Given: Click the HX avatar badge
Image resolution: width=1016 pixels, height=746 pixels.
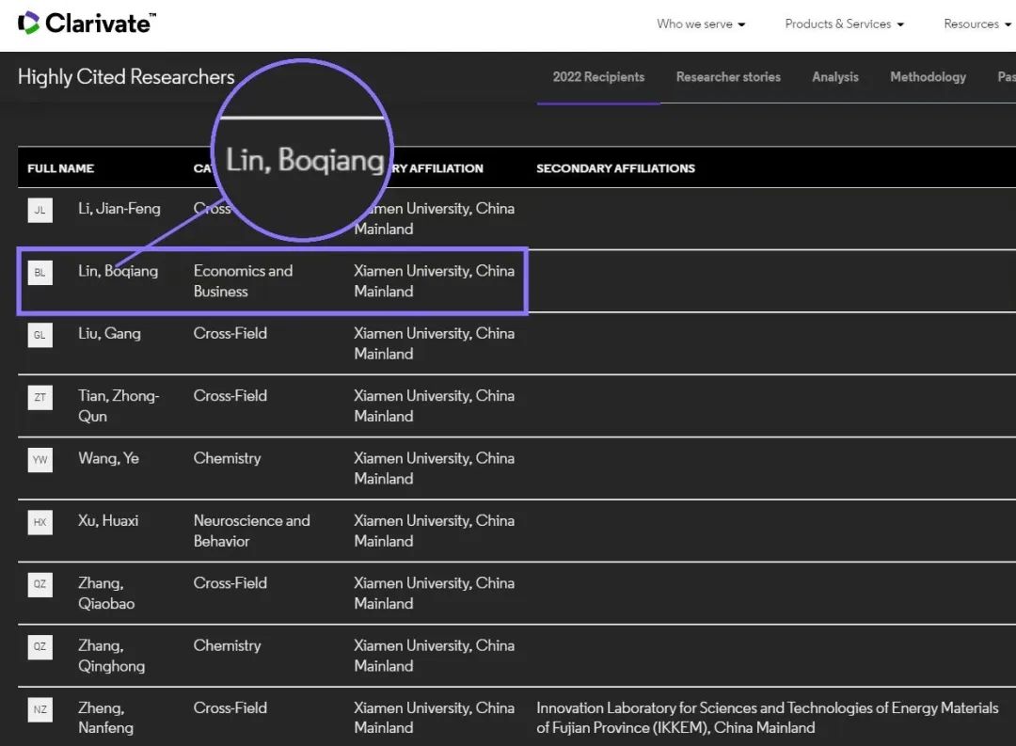Looking at the screenshot, I should coord(40,522).
